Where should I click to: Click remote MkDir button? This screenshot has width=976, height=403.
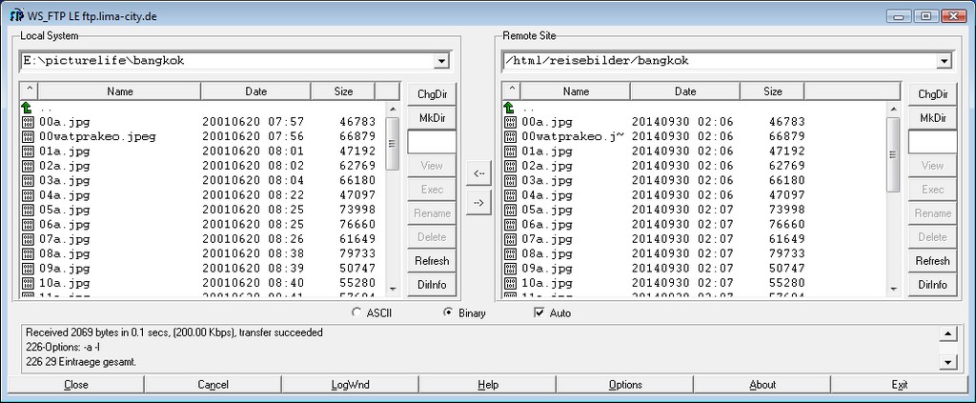click(932, 118)
